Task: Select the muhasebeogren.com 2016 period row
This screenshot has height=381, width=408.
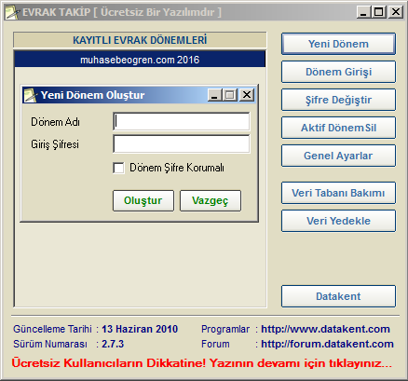Action: 140,60
